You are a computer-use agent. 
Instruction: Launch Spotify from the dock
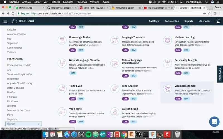(x=88, y=134)
